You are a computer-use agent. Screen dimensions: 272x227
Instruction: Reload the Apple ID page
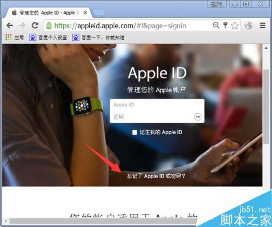[x=35, y=26]
